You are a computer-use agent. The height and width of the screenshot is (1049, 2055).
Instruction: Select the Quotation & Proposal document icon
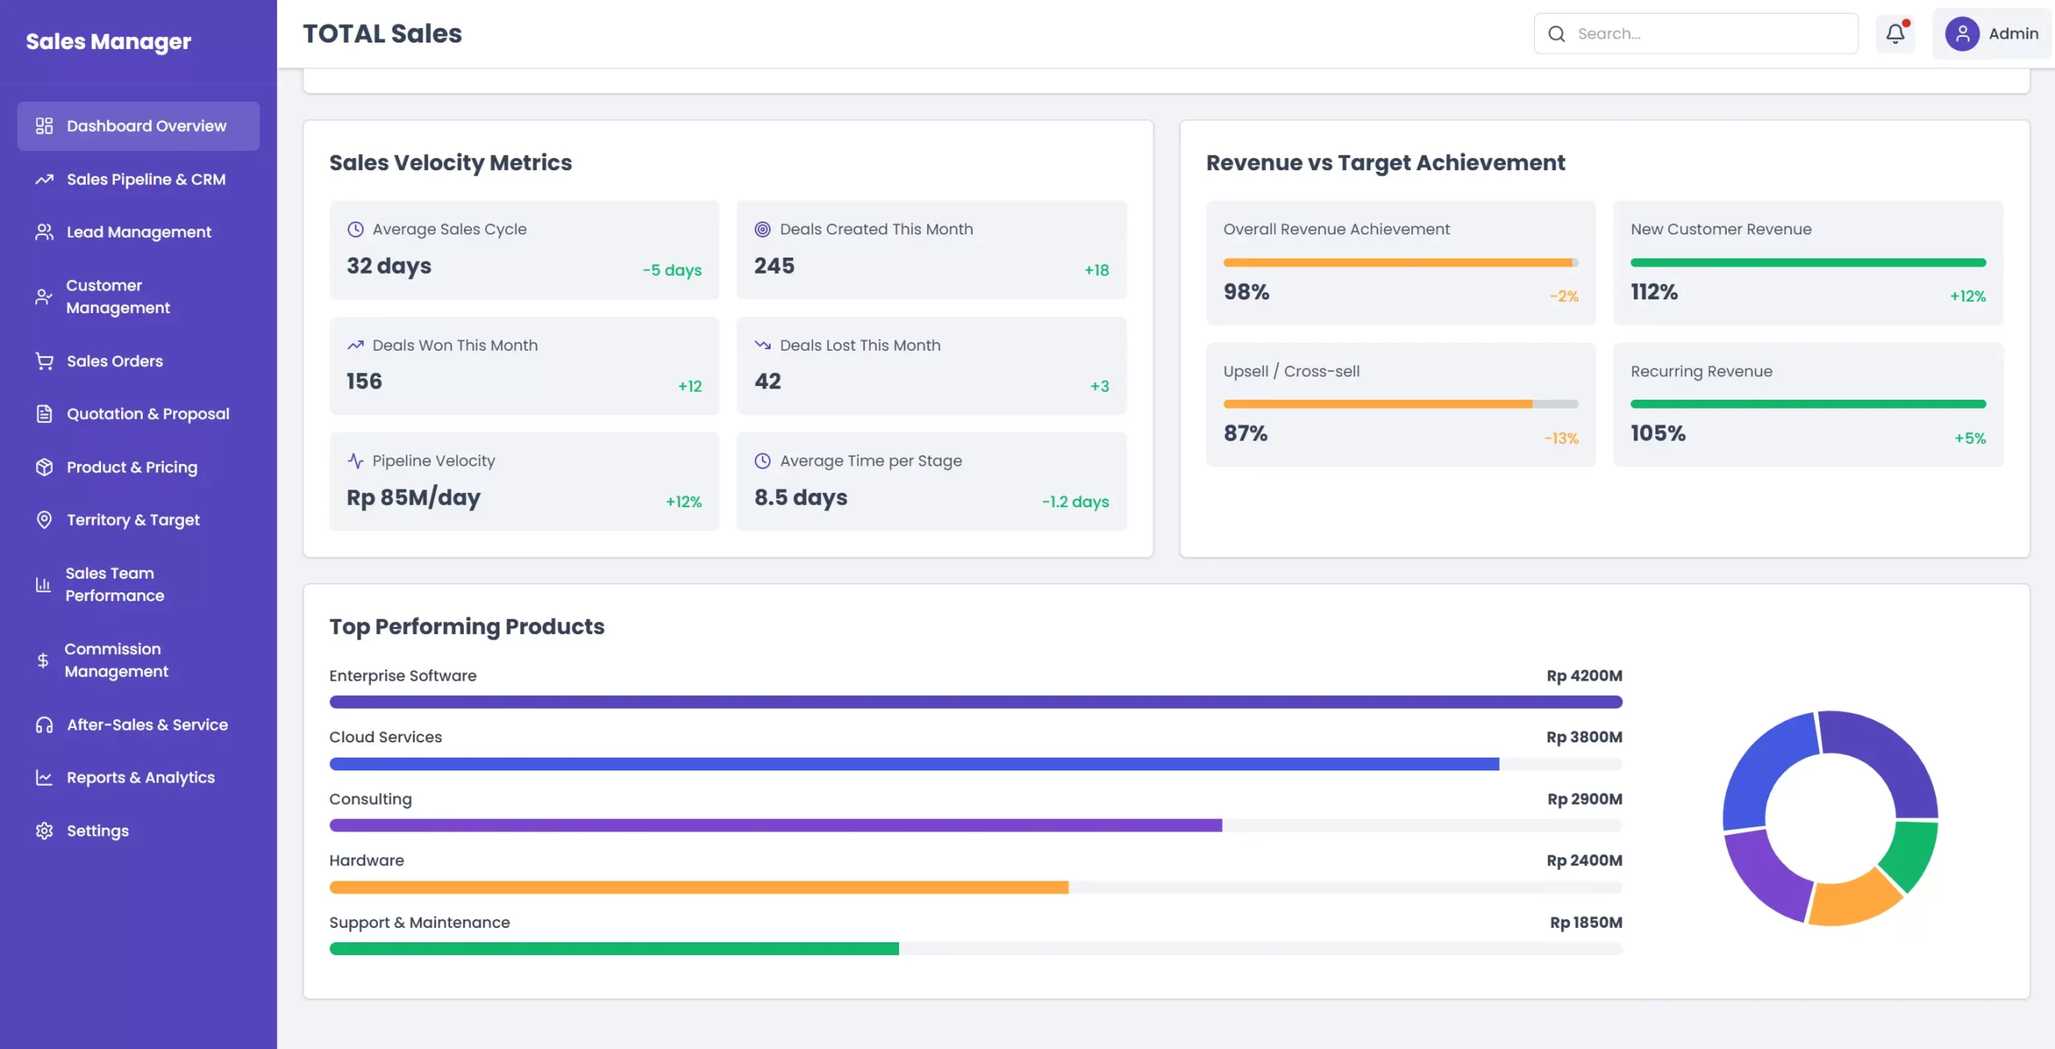point(44,413)
